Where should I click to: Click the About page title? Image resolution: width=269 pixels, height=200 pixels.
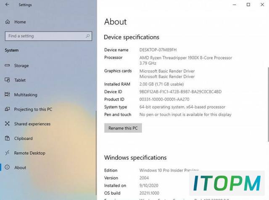click(x=116, y=22)
